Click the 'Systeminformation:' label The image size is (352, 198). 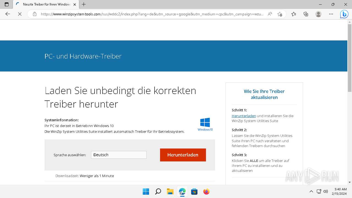(62, 120)
